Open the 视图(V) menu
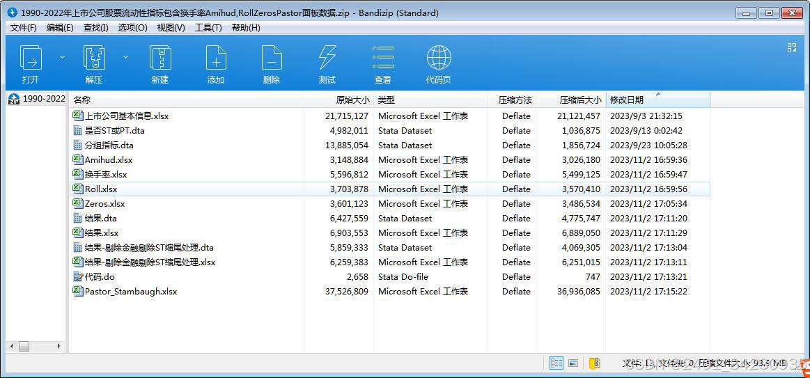 coord(171,28)
